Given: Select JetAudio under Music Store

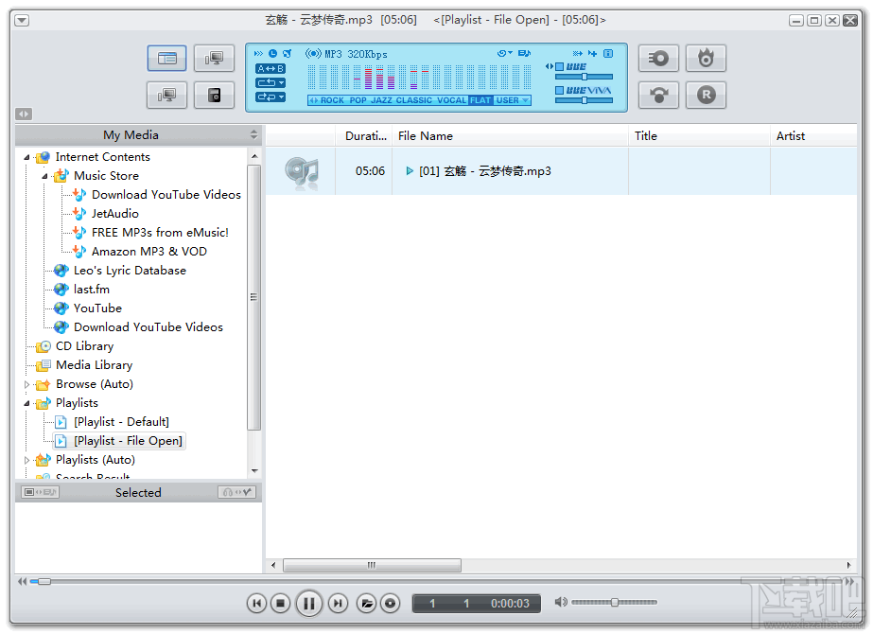Looking at the screenshot, I should pos(114,213).
